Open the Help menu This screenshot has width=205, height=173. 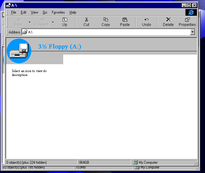pos(73,12)
